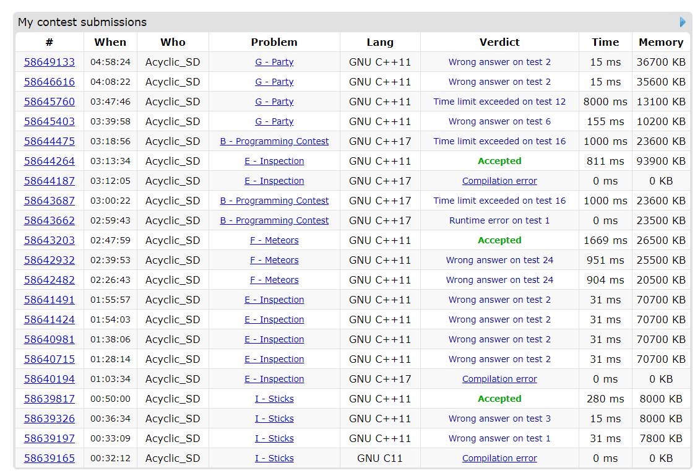Click the blue arrow beside My contest submissions

pyautogui.click(x=683, y=22)
